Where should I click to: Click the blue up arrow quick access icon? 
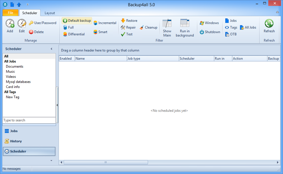[x=19, y=4]
